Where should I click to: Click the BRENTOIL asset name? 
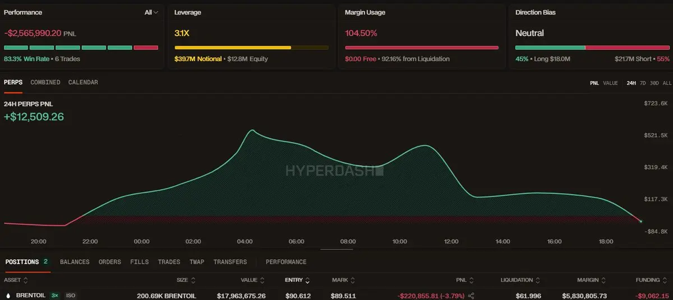[31, 296]
